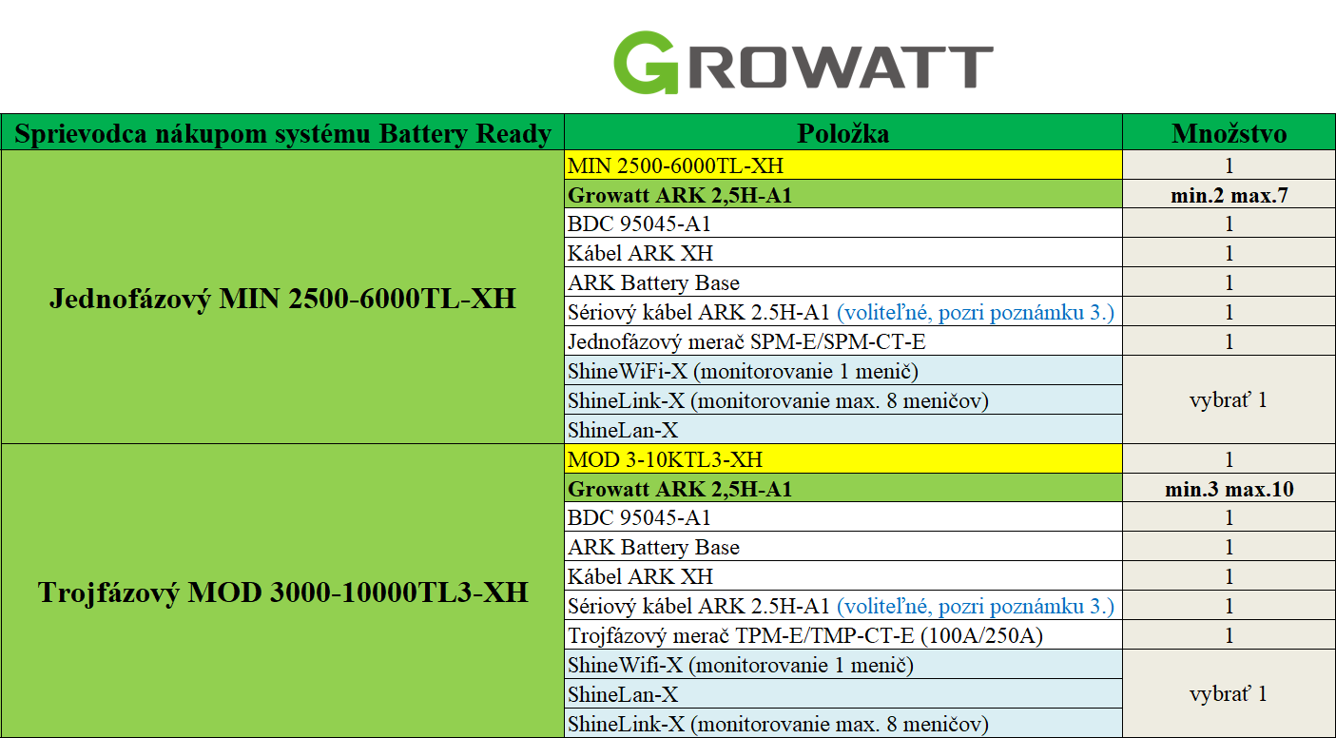
Task: Click 'vybrať 1' cell in Jednofázový section
Action: 1229,399
